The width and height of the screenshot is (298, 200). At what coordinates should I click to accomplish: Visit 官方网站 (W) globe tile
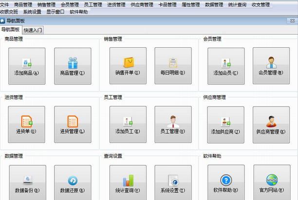click(272, 182)
